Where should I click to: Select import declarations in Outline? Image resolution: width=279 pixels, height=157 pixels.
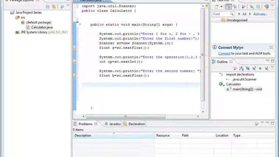pyautogui.click(x=240, y=75)
